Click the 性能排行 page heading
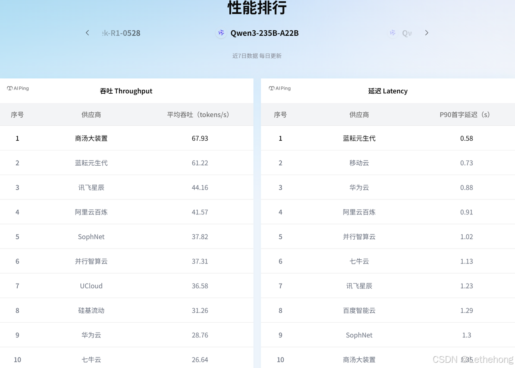 pos(257,7)
